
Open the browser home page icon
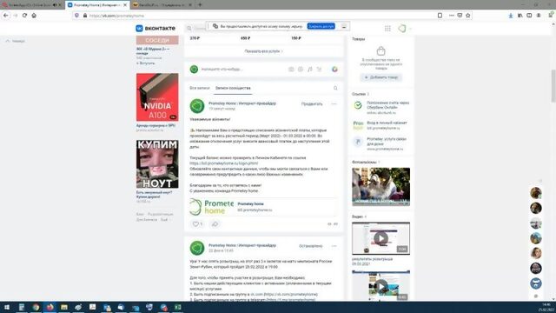pyautogui.click(x=34, y=16)
